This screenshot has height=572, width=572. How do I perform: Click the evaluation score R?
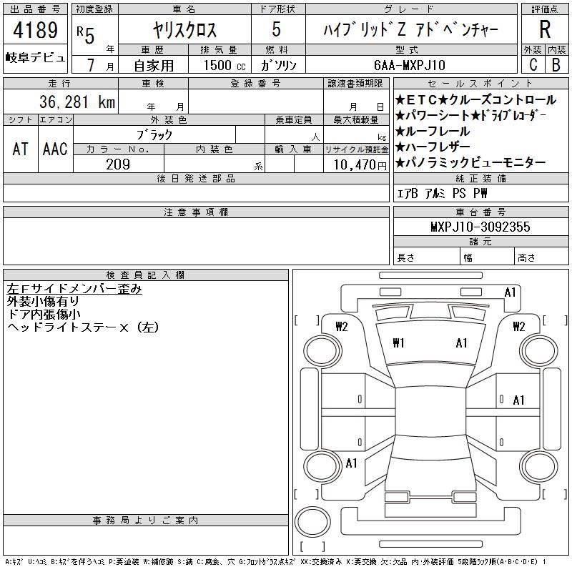[545, 30]
